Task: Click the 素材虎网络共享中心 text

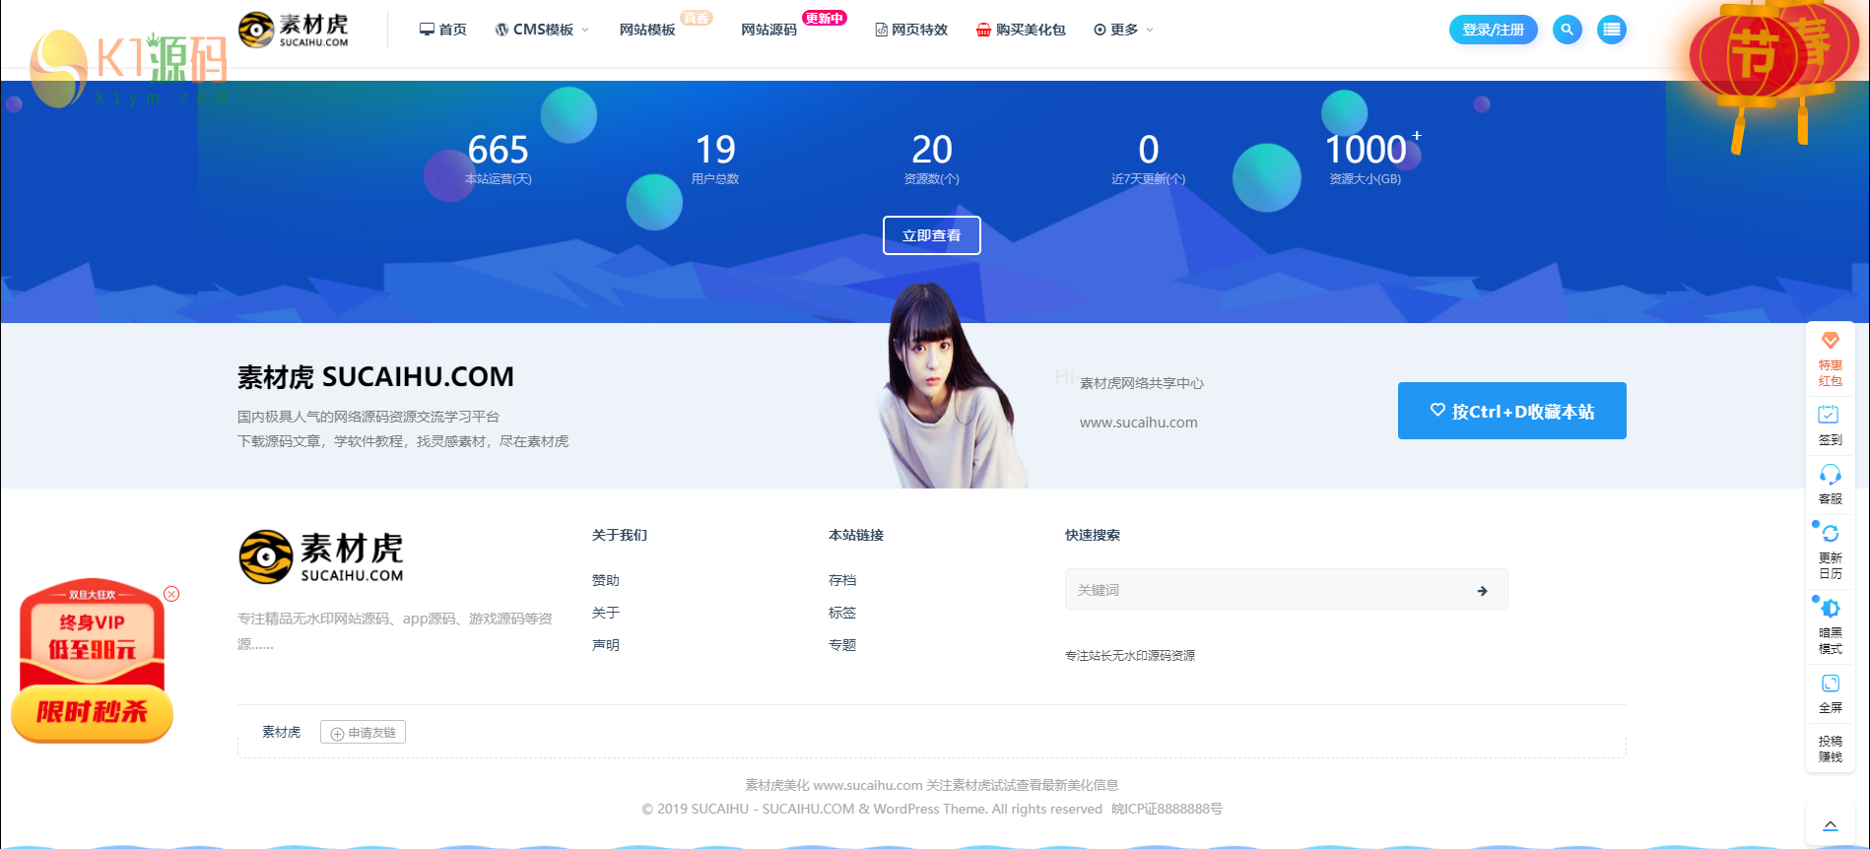Action: 1142,383
